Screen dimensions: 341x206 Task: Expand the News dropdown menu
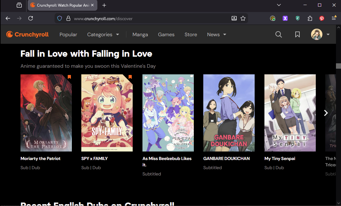[217, 35]
